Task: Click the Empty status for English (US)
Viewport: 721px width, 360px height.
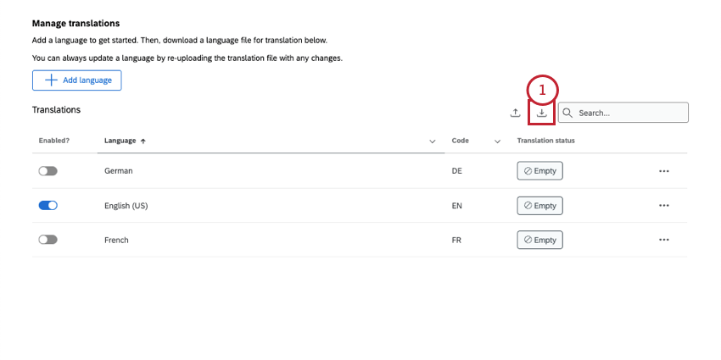Action: pyautogui.click(x=539, y=206)
